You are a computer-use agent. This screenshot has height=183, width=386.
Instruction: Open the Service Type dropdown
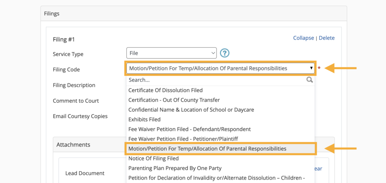coord(171,53)
